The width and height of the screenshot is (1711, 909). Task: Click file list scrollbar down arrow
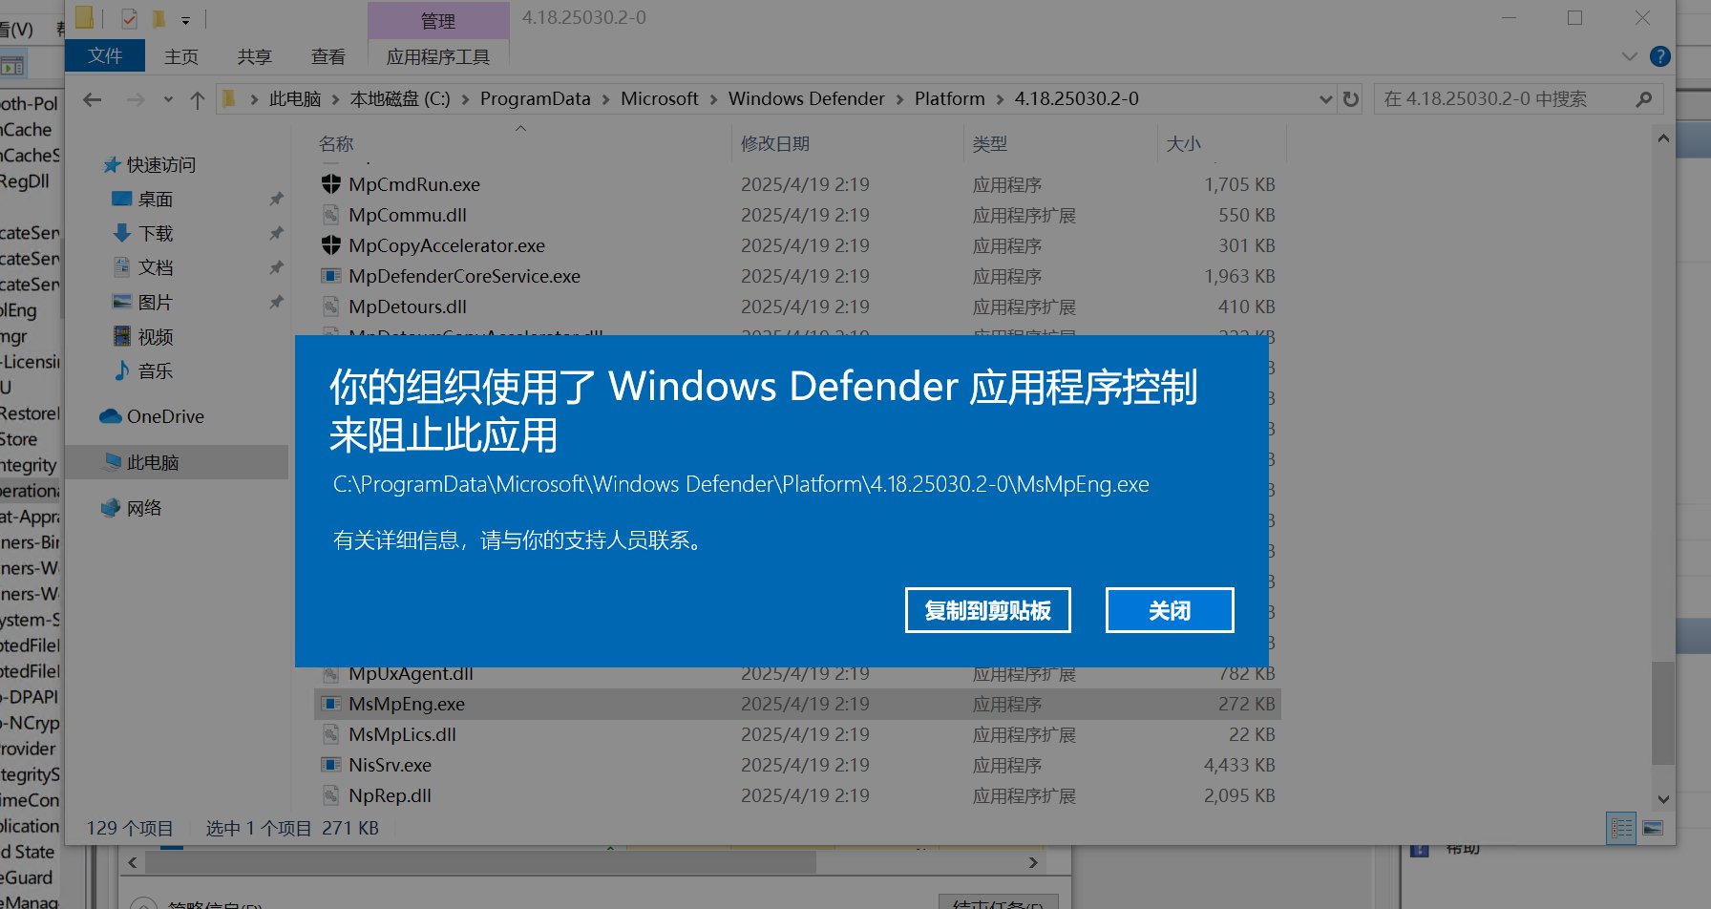(x=1663, y=798)
